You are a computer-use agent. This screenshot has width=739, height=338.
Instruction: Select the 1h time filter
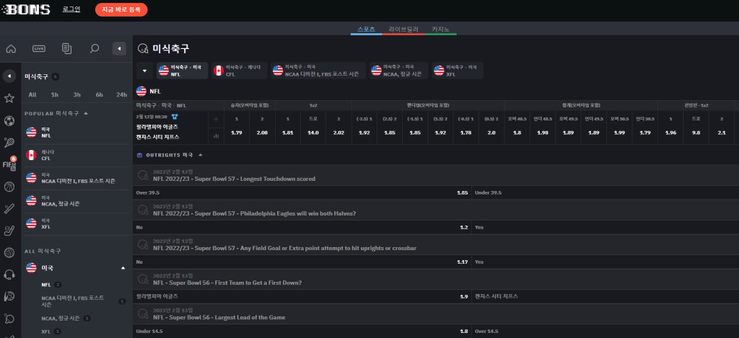coord(55,94)
